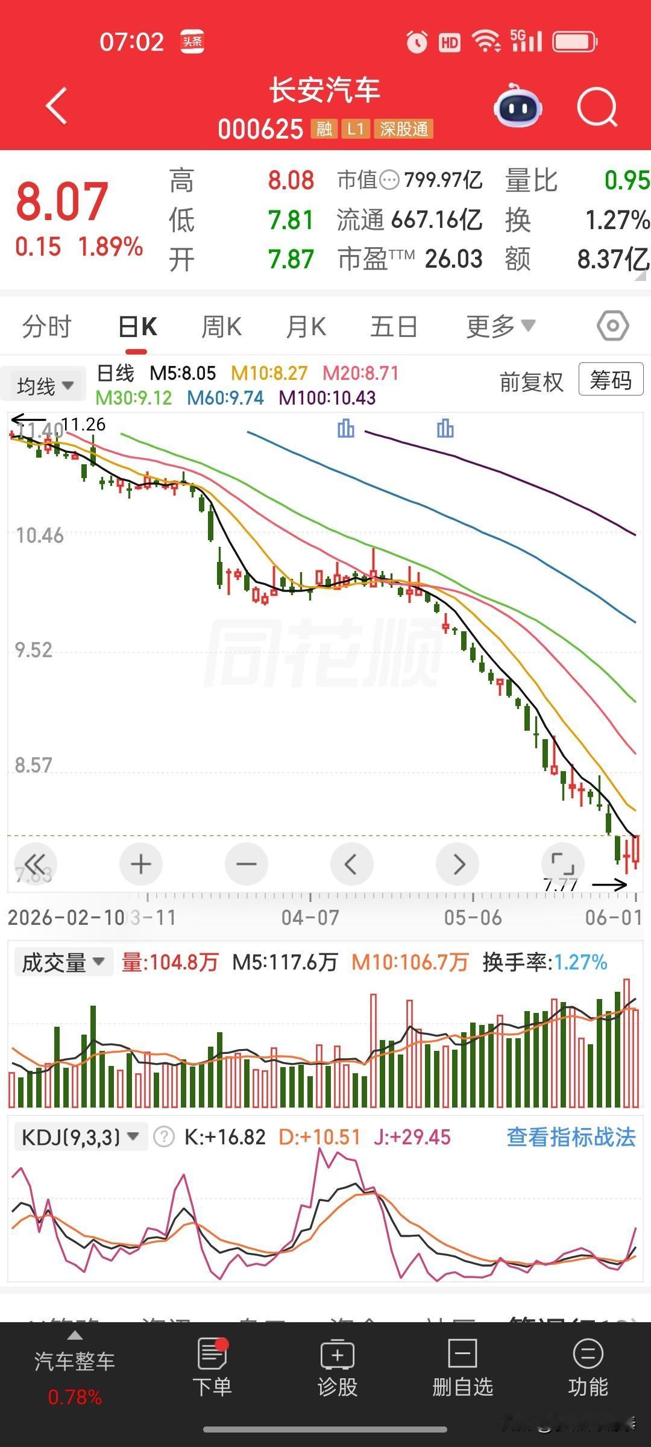The image size is (651, 1447).
Task: Tap float value 667.16亿
Action: point(436,220)
